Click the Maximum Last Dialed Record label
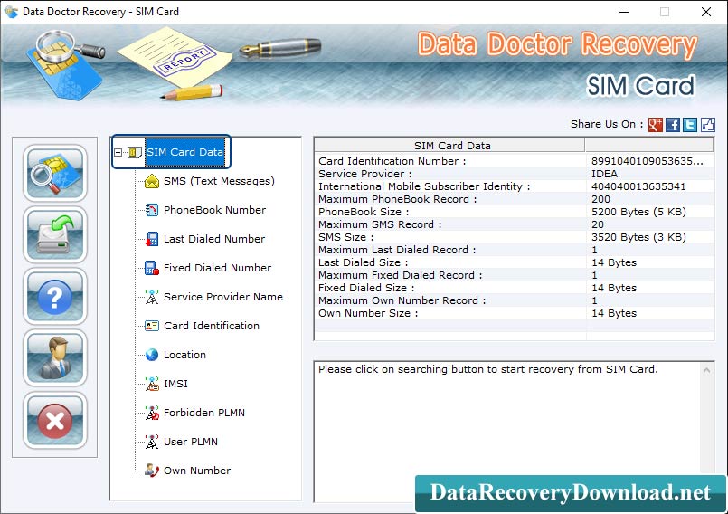 tap(397, 250)
